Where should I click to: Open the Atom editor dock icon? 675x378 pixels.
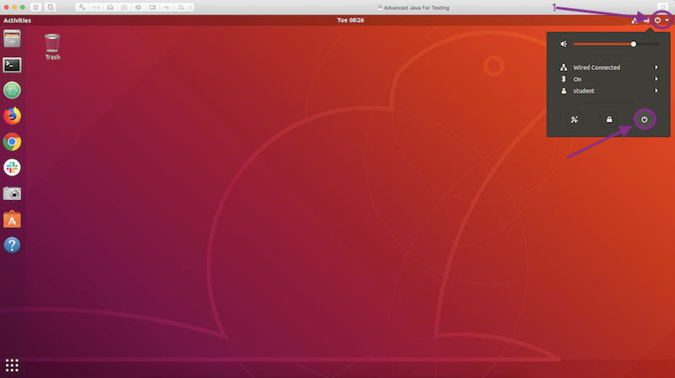tap(12, 90)
